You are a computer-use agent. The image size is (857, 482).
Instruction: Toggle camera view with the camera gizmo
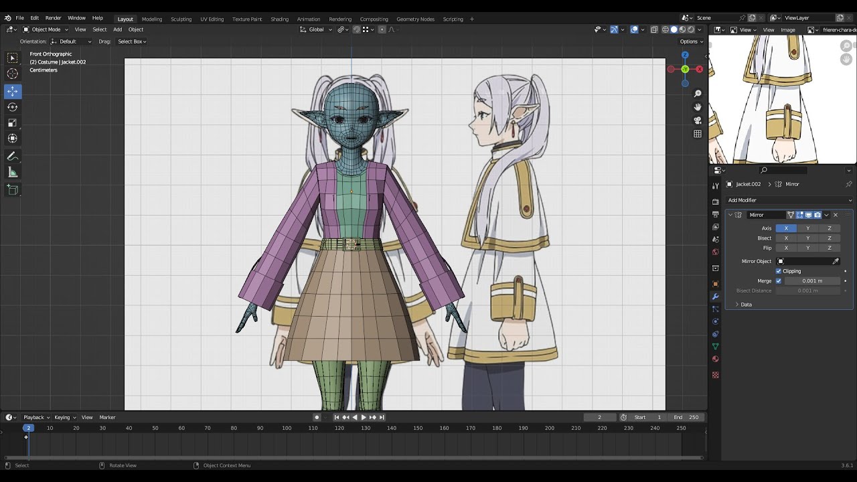point(698,120)
